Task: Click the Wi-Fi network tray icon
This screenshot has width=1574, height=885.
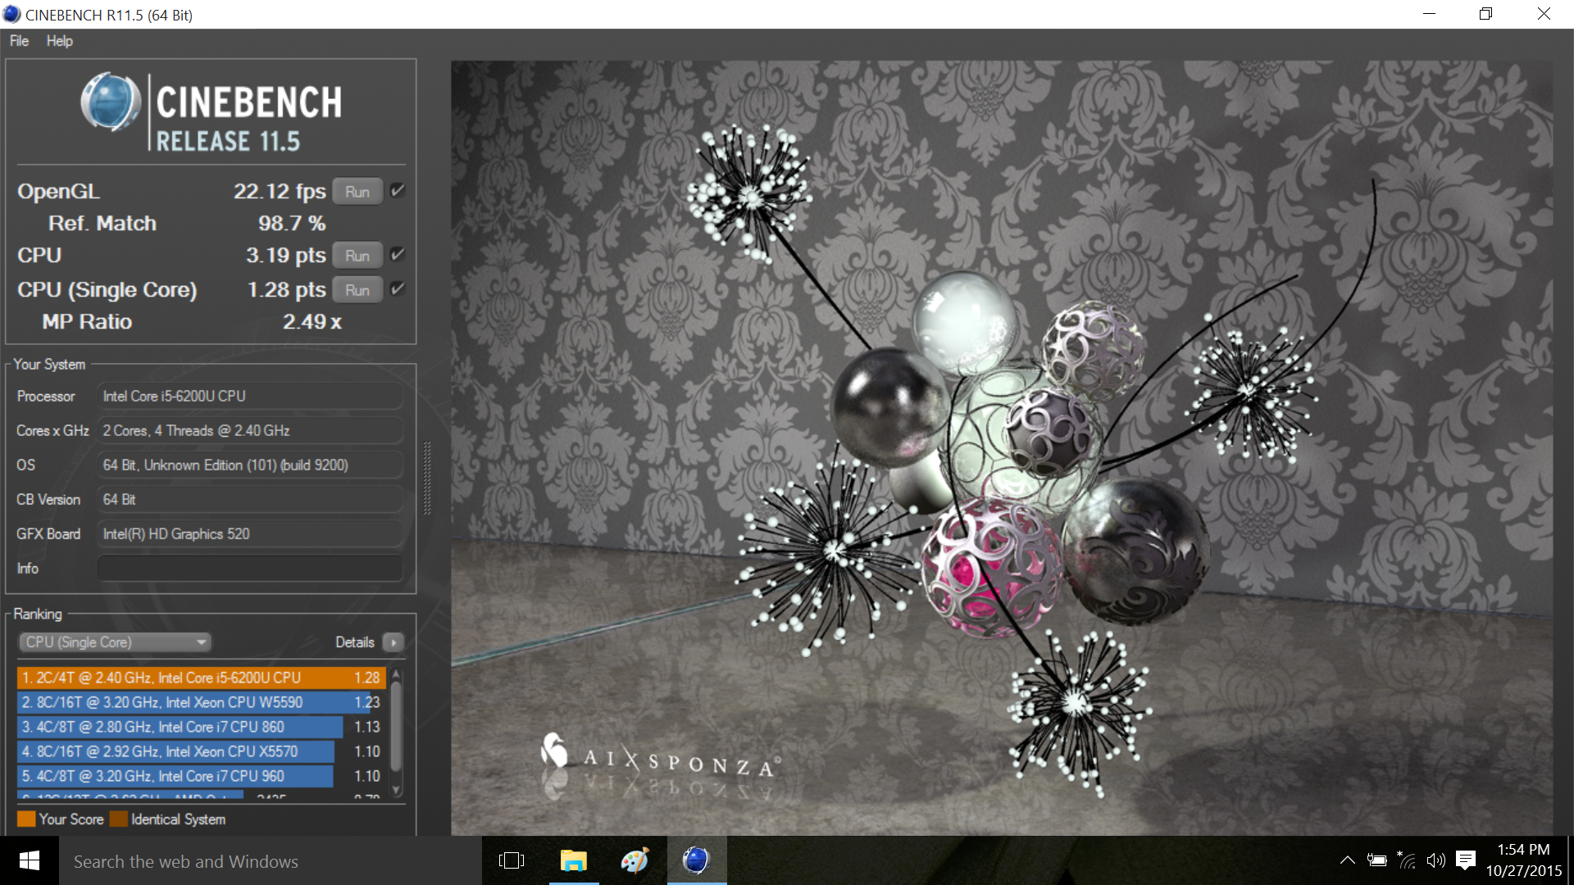Action: click(1406, 860)
